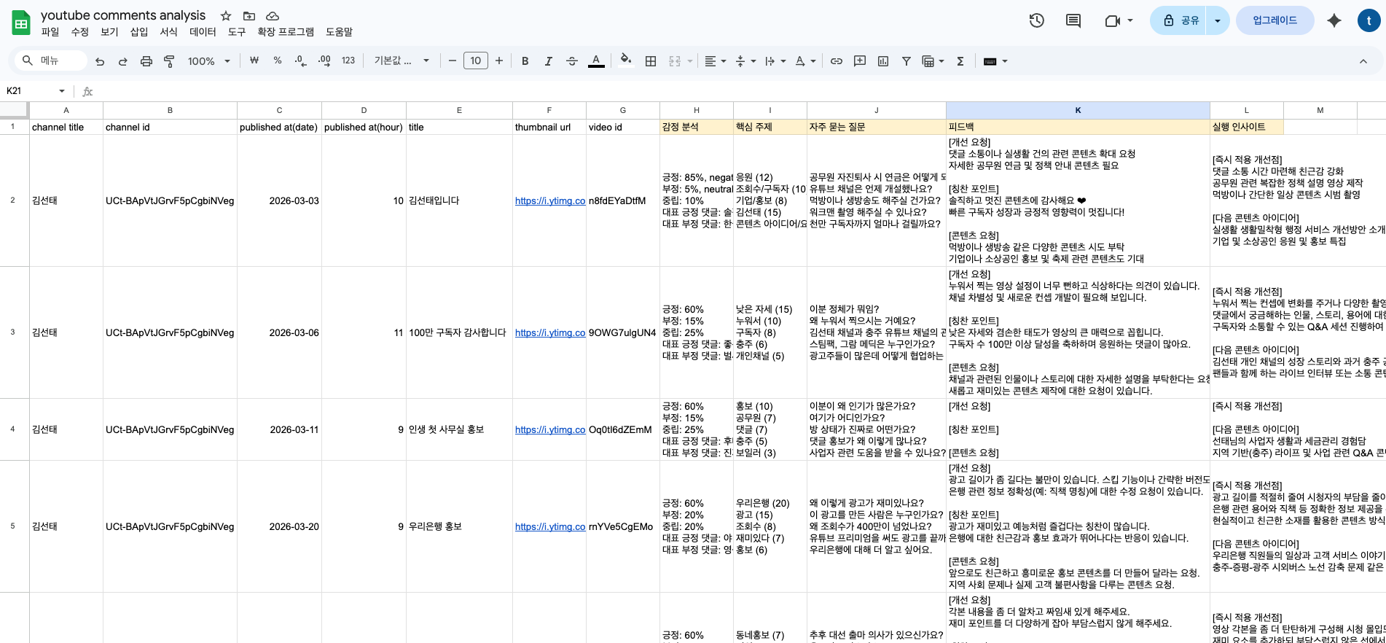This screenshot has width=1386, height=643.
Task: Select cell with title 우리은행 홍보
Action: click(459, 526)
